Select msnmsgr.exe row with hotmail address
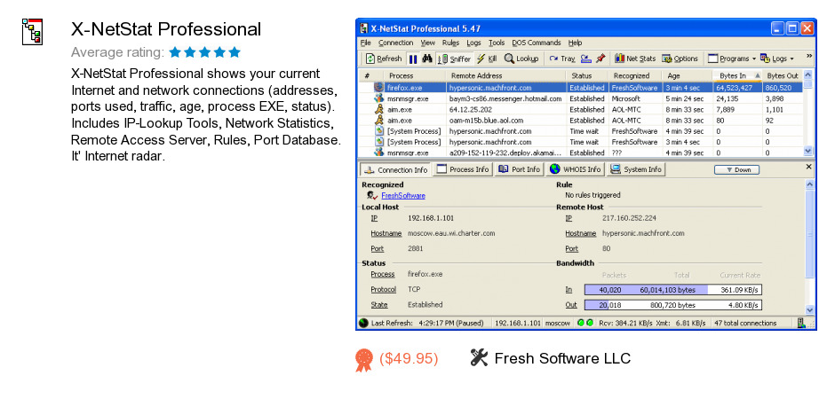835x399 pixels. (x=580, y=98)
